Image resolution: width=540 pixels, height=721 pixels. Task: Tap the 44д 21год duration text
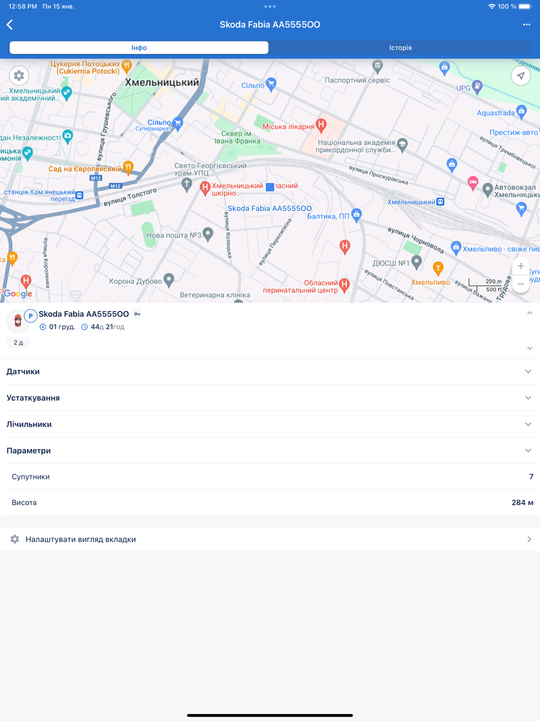pos(107,327)
